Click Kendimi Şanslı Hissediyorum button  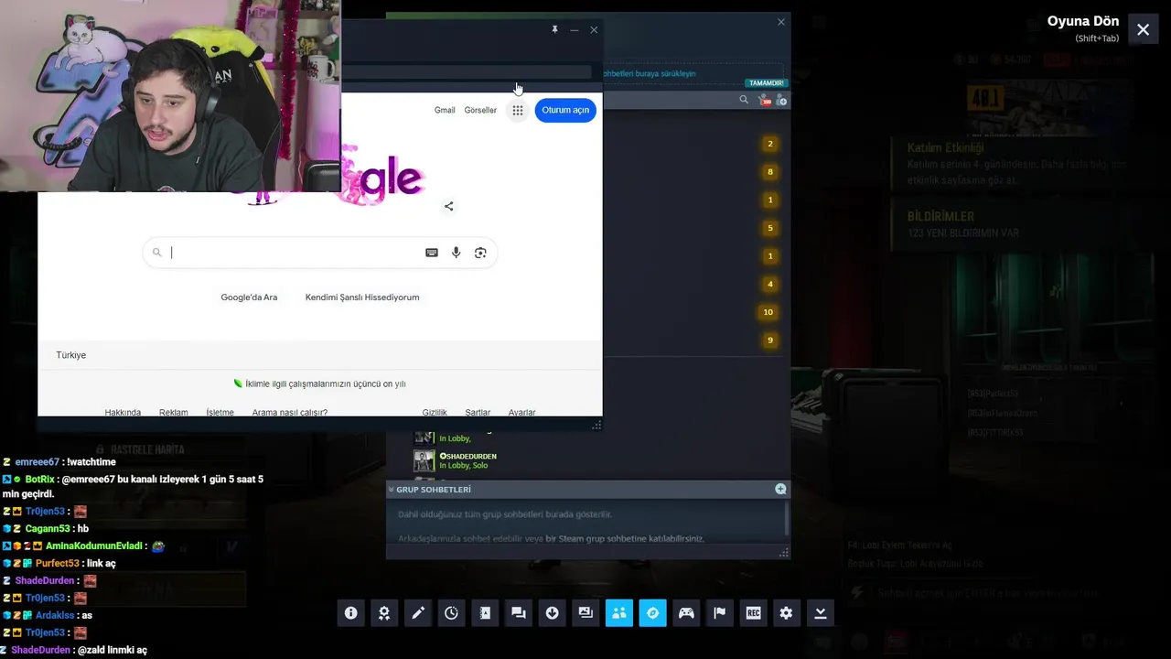click(362, 297)
